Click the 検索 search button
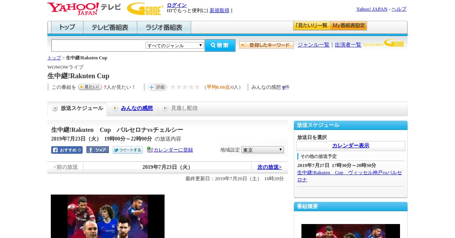The height and width of the screenshot is (238, 455). (x=220, y=45)
